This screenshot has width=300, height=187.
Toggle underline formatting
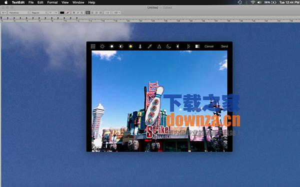pyautogui.click(x=82, y=12)
